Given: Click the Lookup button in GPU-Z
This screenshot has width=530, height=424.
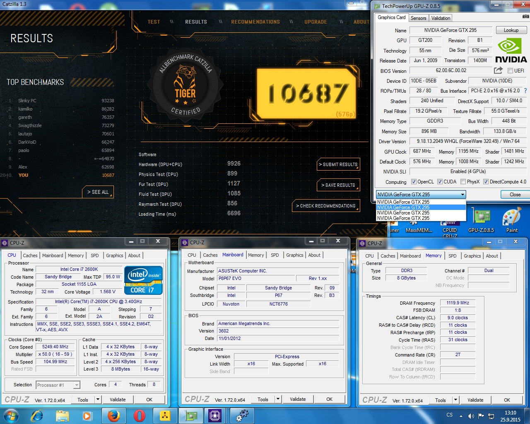Looking at the screenshot, I should tap(511, 30).
